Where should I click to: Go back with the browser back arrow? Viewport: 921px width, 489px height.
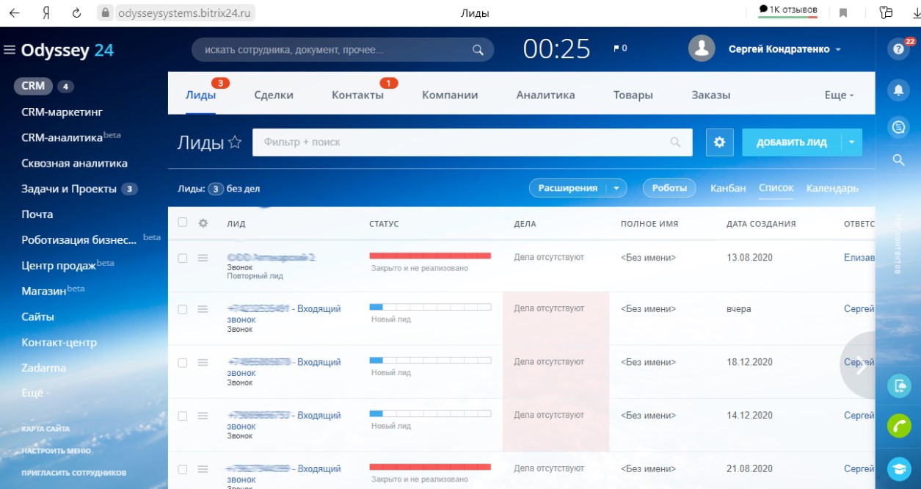[x=15, y=12]
